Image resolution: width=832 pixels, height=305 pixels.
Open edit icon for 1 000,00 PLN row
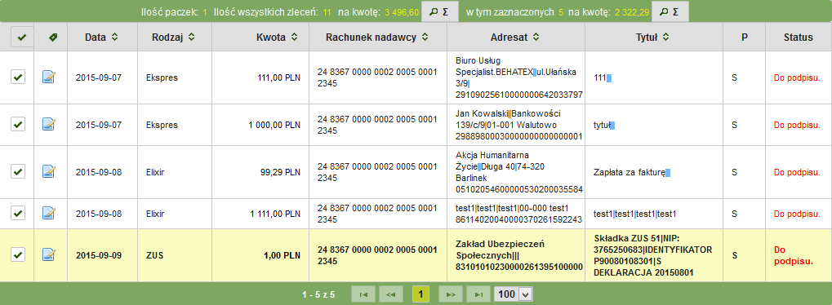pos(49,124)
